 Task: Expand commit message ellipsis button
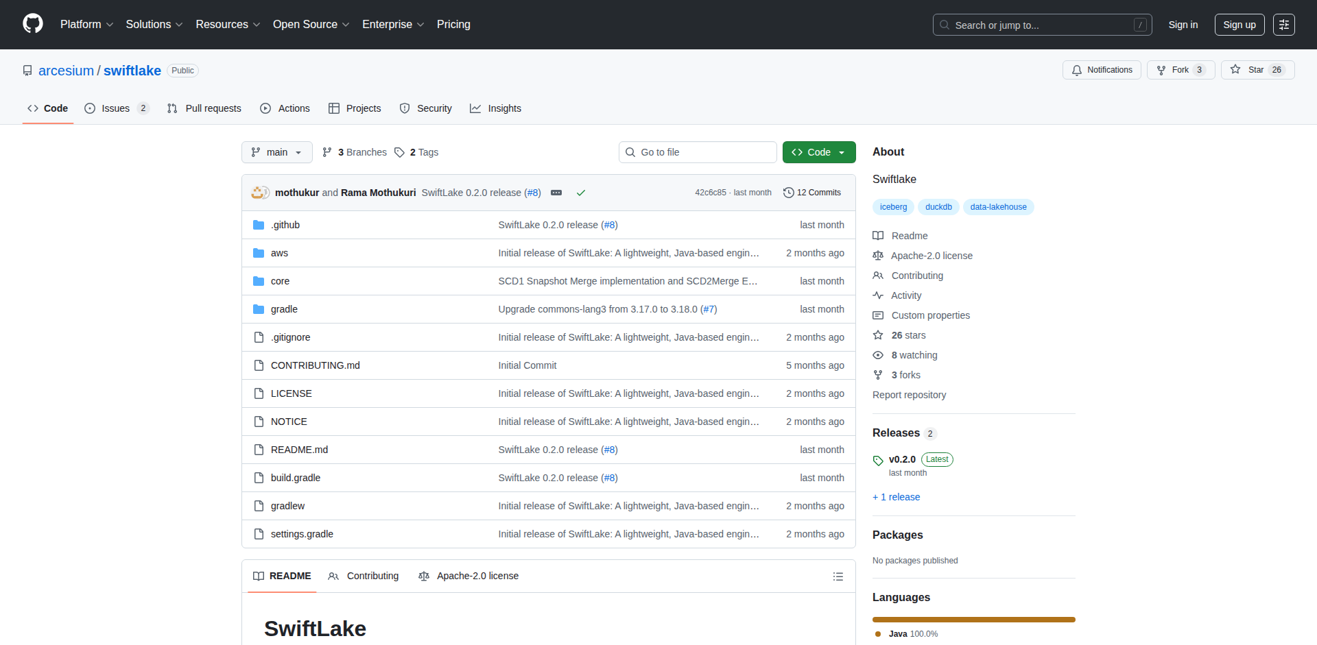pos(556,193)
